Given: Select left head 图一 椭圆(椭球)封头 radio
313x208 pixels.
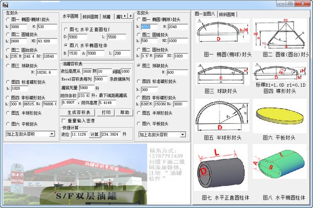Looking at the screenshot, I should [8, 19].
